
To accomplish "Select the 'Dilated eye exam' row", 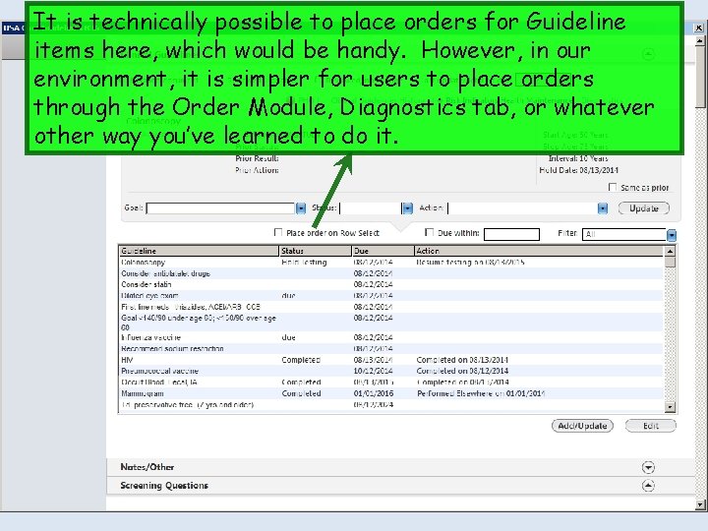I will [391, 296].
